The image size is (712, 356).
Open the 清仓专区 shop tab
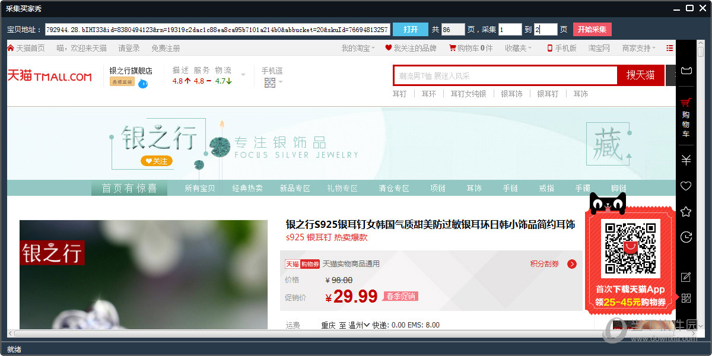(x=394, y=188)
